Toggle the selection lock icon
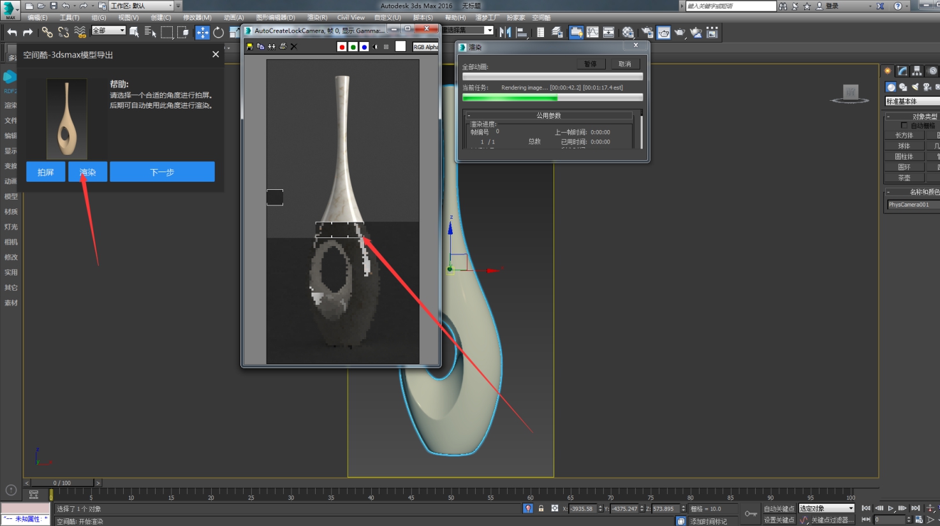Screen dimensions: 940x526 pyautogui.click(x=541, y=509)
